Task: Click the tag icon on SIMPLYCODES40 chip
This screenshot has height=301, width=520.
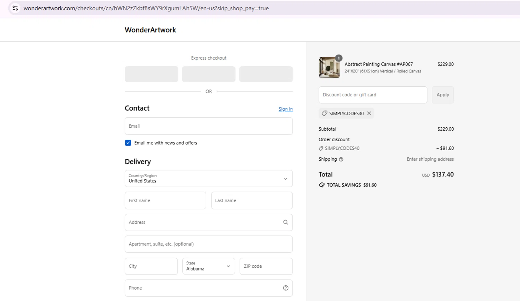Action: 324,113
